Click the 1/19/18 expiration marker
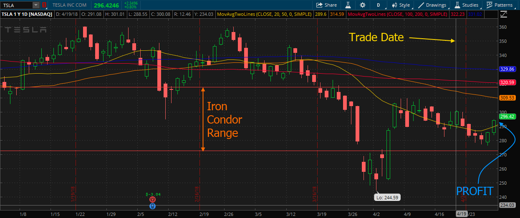The width and height of the screenshot is (520, 218). [x=73, y=194]
